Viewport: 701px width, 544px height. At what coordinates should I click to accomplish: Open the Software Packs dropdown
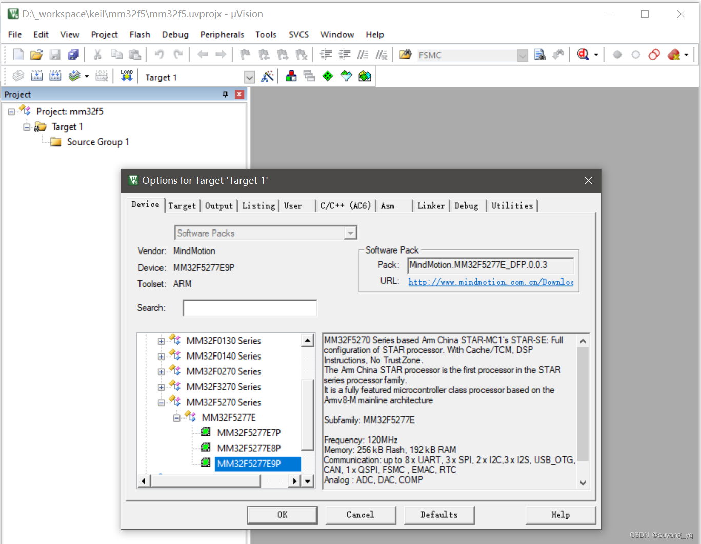[x=350, y=233]
